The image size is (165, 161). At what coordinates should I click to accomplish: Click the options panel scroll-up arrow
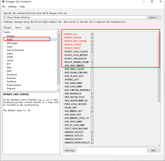click(x=159, y=33)
